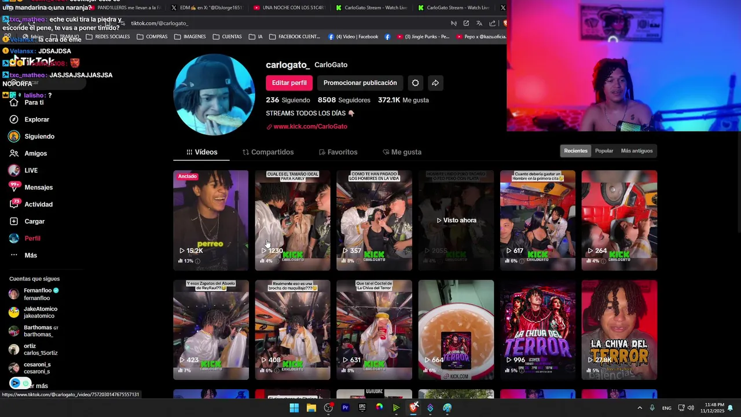Select the Más antiguos sort option
This screenshot has width=741, height=417.
pyautogui.click(x=636, y=151)
